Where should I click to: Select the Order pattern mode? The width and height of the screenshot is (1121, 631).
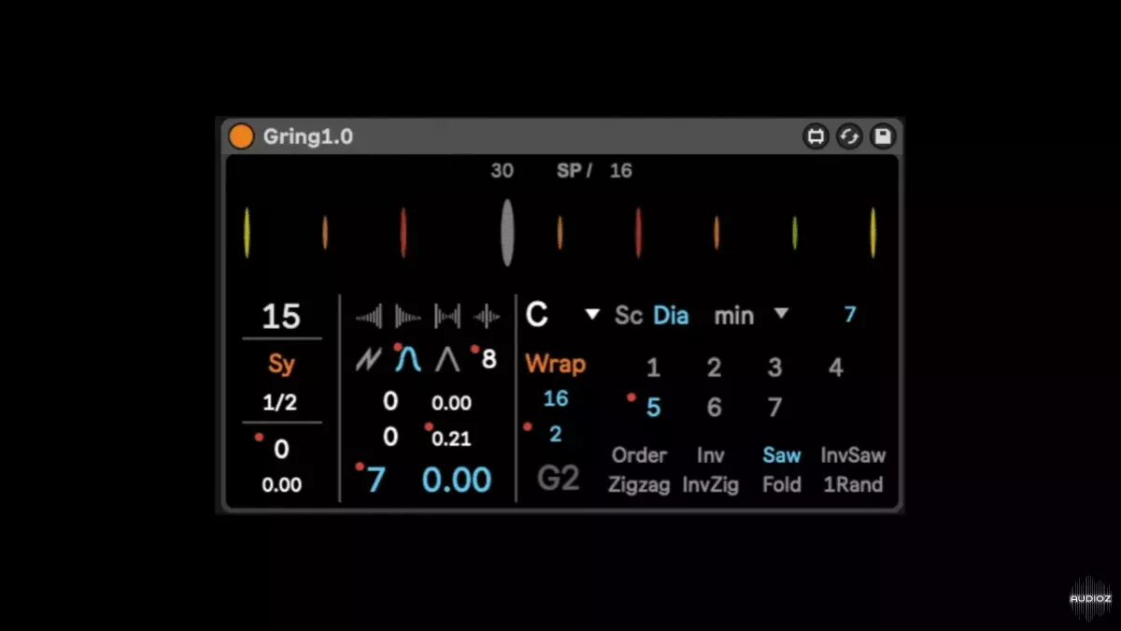(x=639, y=455)
